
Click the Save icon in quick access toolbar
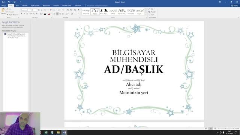click(3, 2)
